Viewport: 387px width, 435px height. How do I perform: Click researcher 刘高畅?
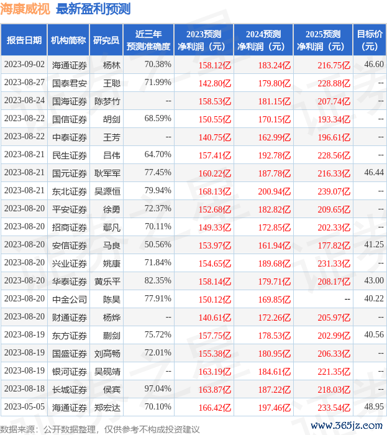(107, 354)
